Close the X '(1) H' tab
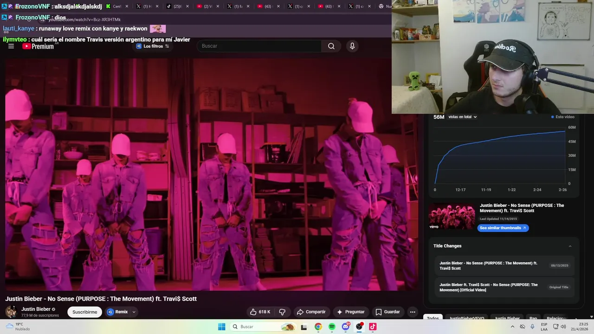This screenshot has height=334, width=594. pyautogui.click(x=157, y=6)
